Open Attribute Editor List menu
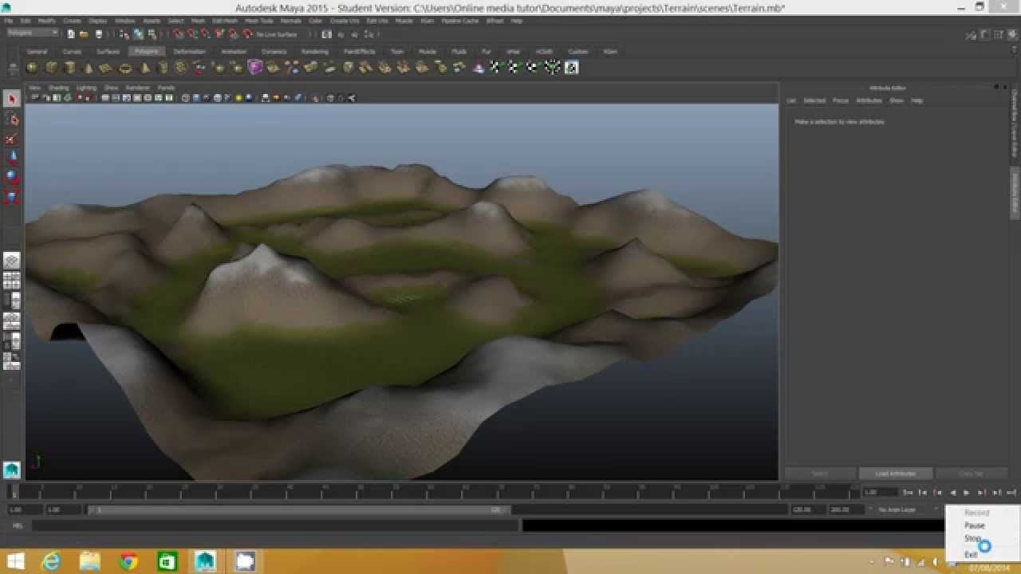 point(790,100)
